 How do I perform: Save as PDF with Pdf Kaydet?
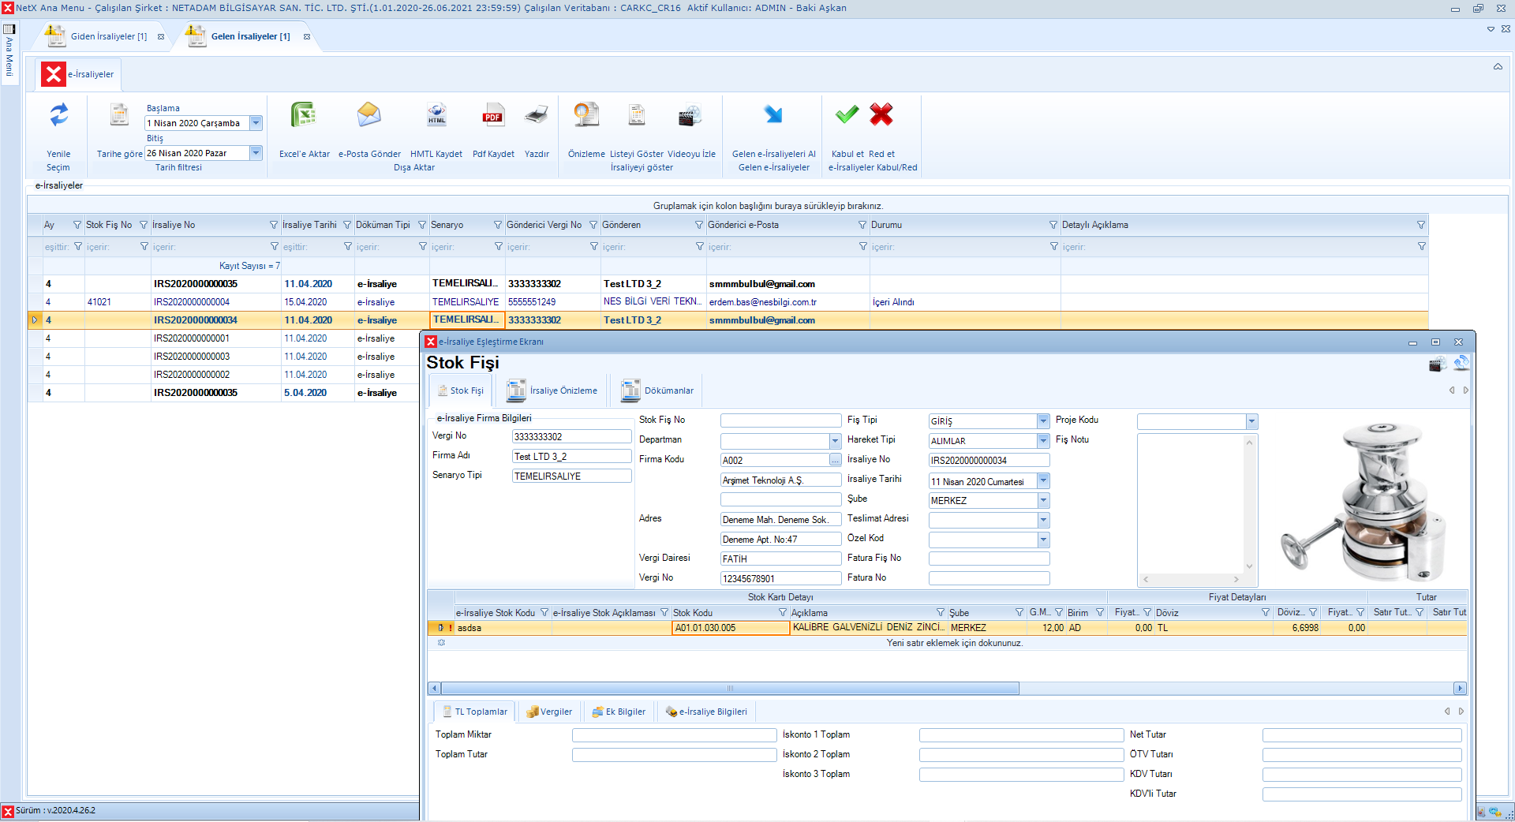493,116
